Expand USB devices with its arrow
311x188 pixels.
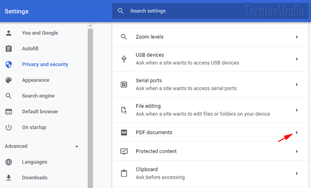[297, 59]
